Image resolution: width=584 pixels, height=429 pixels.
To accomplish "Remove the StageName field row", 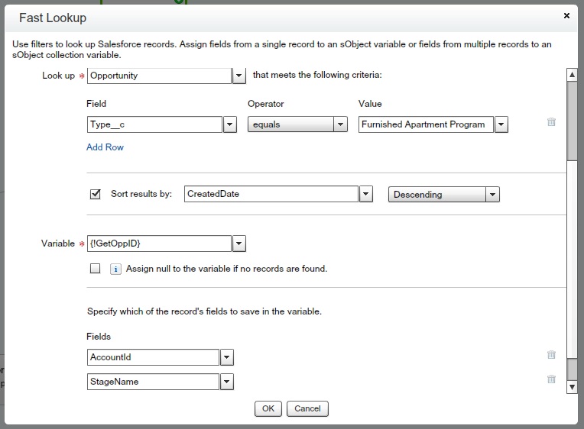I will [551, 379].
